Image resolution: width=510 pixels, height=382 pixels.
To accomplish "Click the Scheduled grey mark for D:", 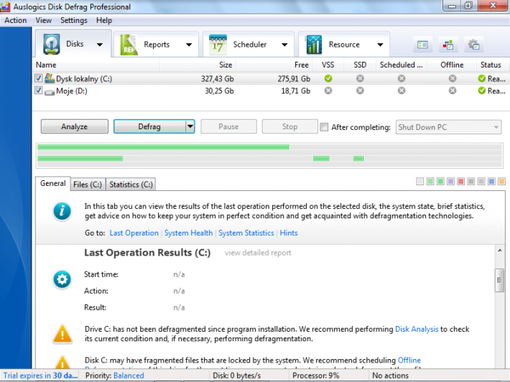I will click(x=402, y=90).
